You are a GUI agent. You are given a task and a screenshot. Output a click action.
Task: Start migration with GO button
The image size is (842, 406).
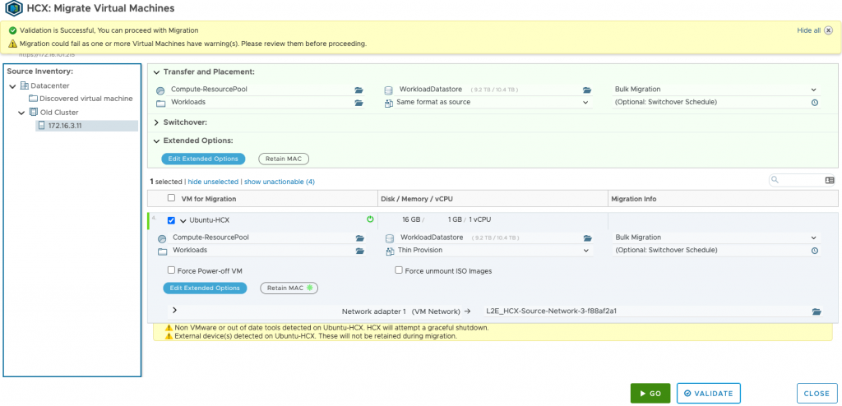click(x=650, y=394)
